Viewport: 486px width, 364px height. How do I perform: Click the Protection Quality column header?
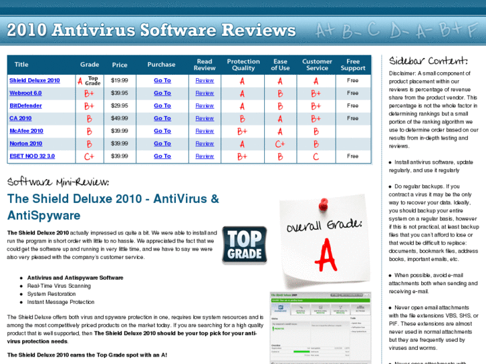[x=243, y=65]
